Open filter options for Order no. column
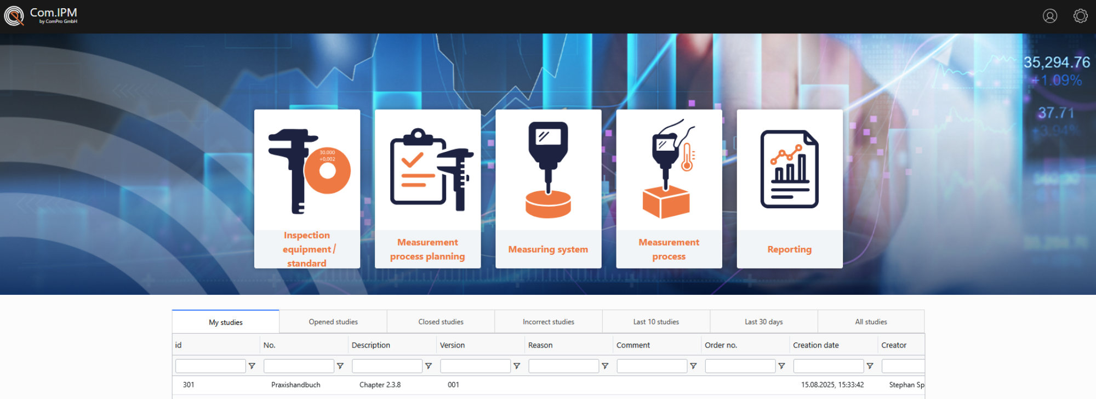Viewport: 1096px width, 399px height. pyautogui.click(x=781, y=366)
